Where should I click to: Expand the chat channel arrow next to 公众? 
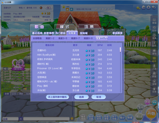(x=21, y=119)
